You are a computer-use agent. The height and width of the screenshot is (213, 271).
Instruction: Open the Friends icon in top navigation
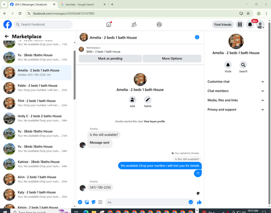click(x=134, y=24)
